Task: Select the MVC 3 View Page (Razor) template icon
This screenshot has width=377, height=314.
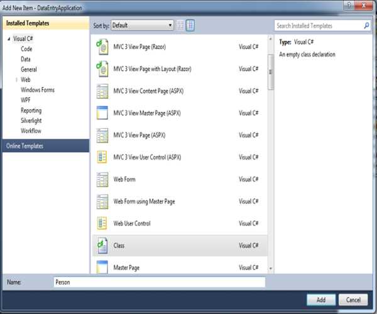Action: tap(101, 46)
